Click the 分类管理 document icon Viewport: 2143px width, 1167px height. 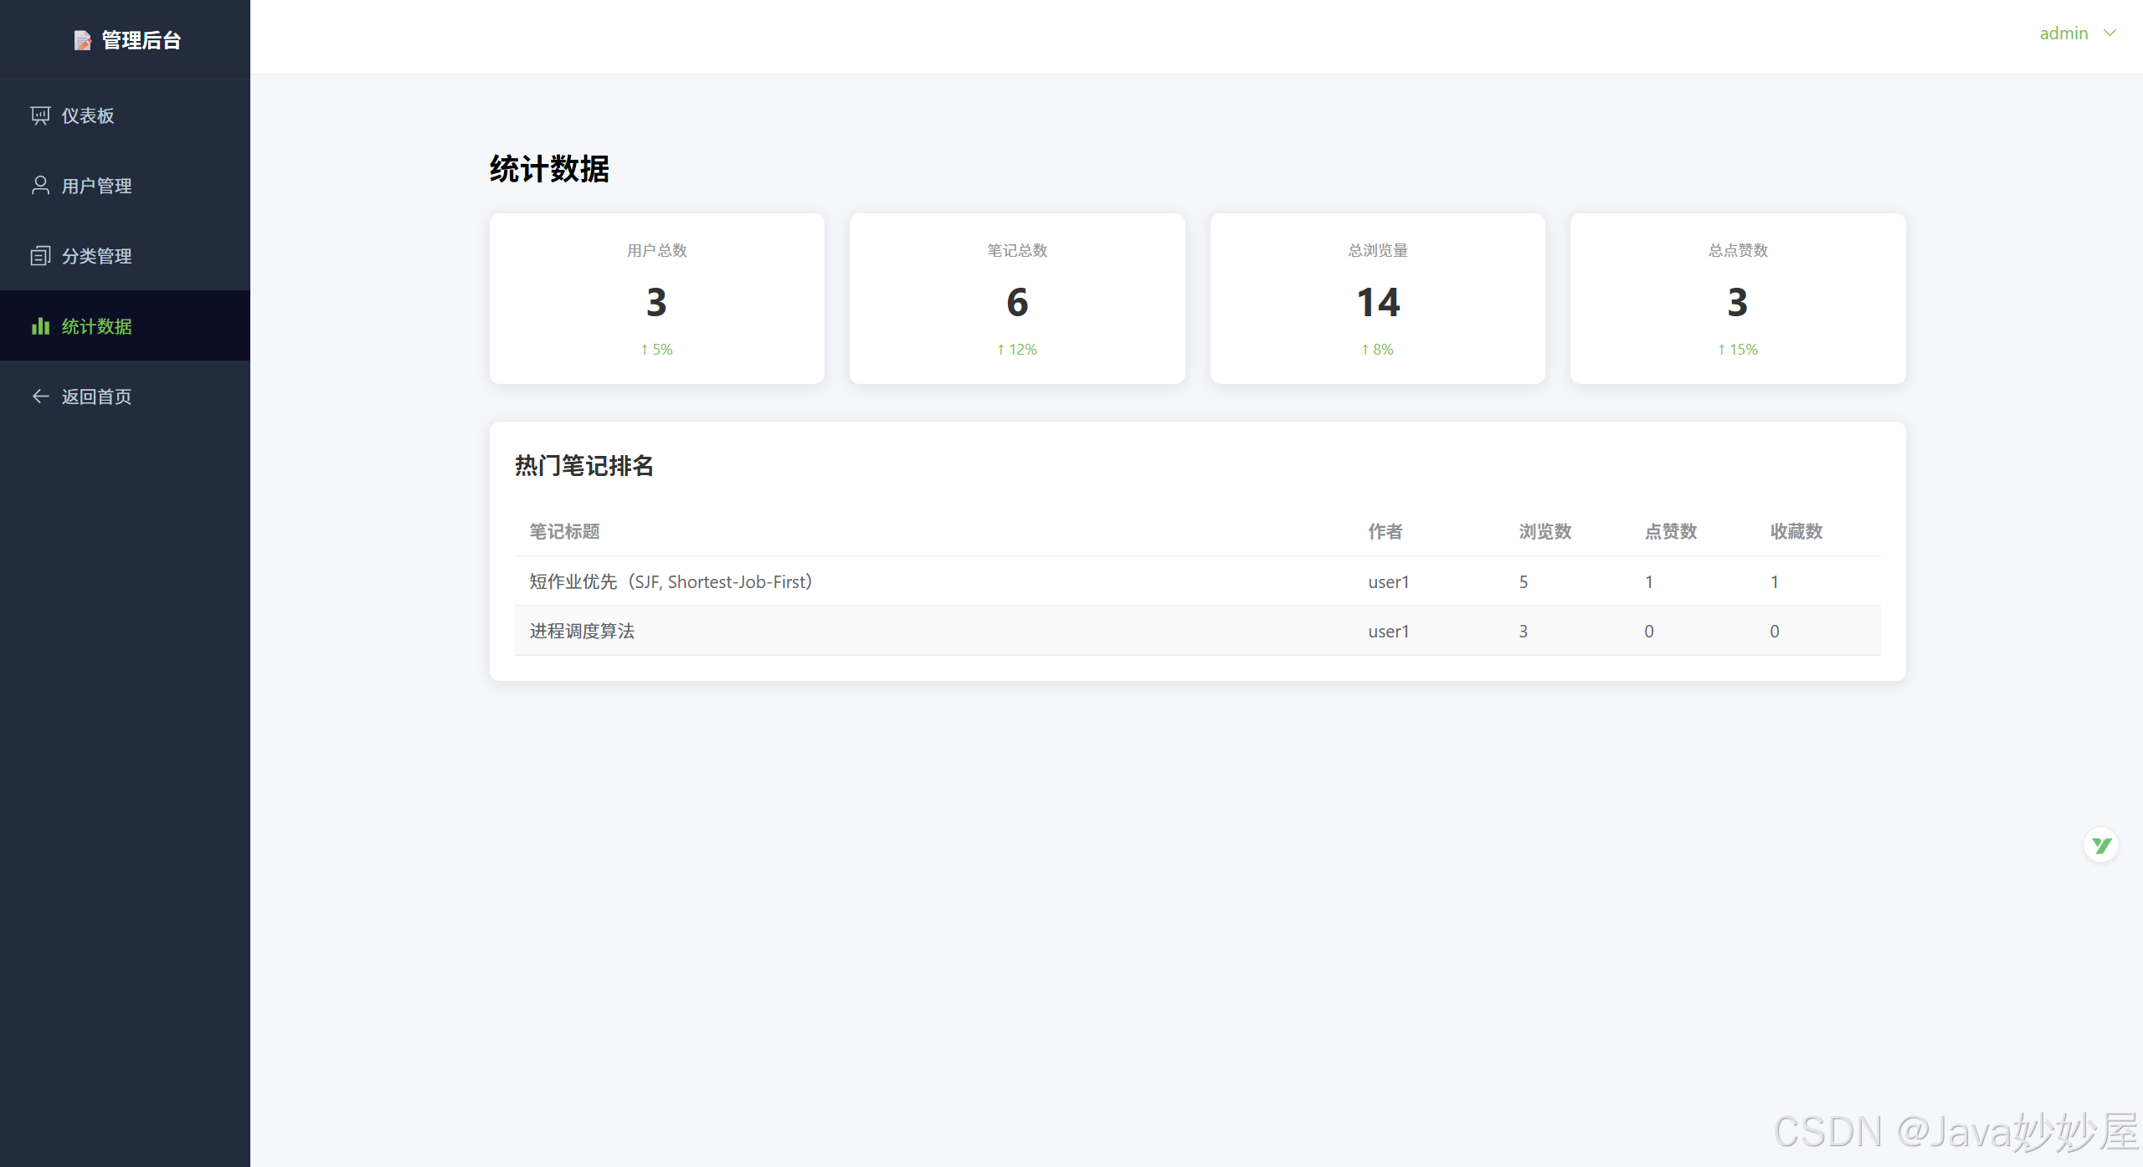pyautogui.click(x=40, y=256)
